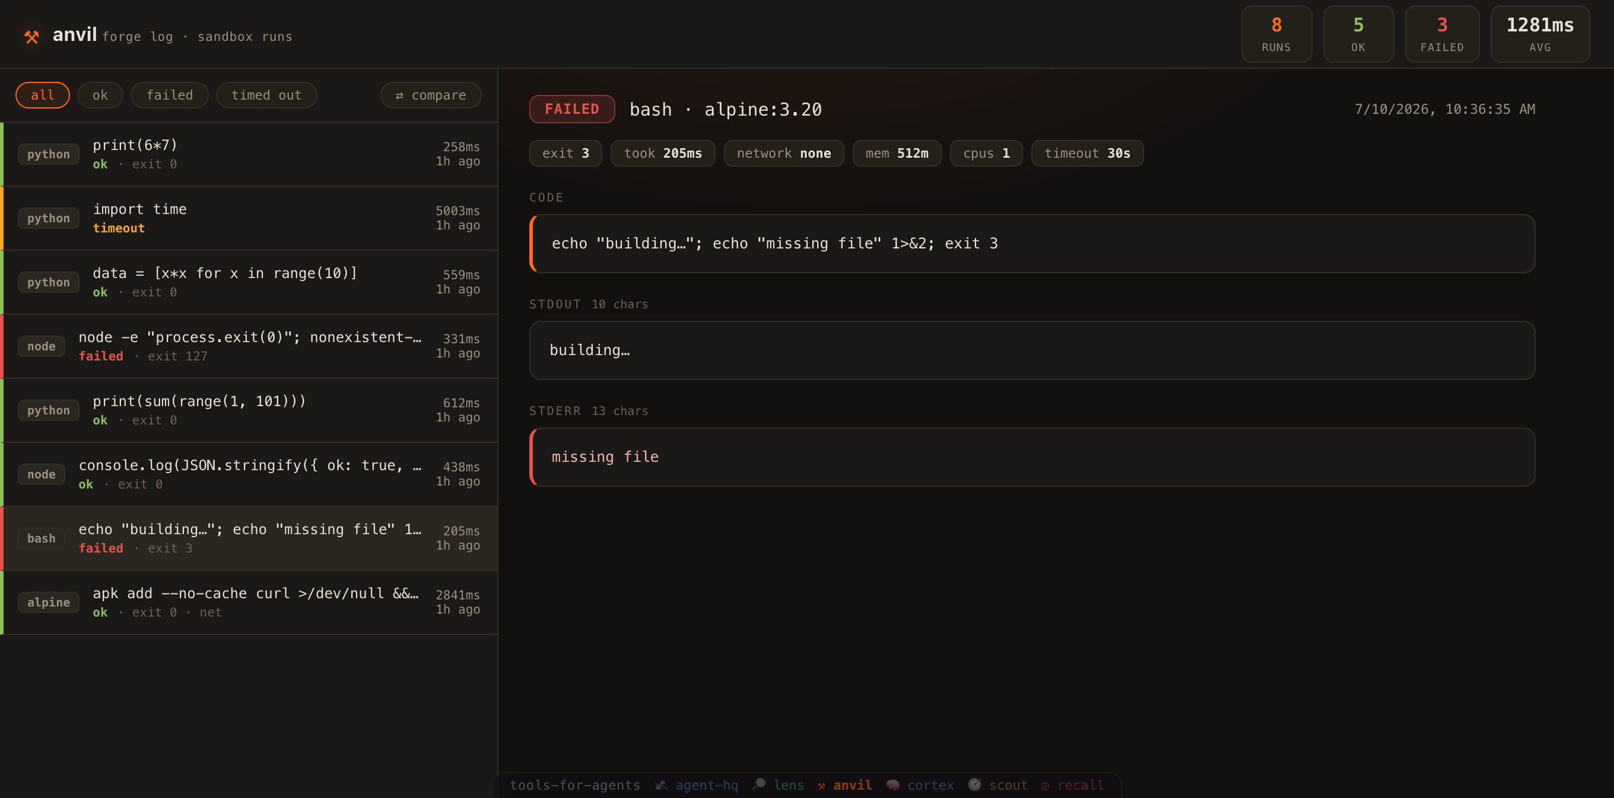Click 'tools-for-agents' footer label
This screenshot has width=1614, height=798.
pyautogui.click(x=574, y=785)
